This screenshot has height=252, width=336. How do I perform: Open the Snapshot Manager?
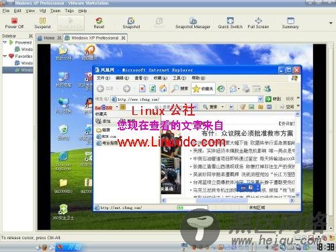coord(193,23)
